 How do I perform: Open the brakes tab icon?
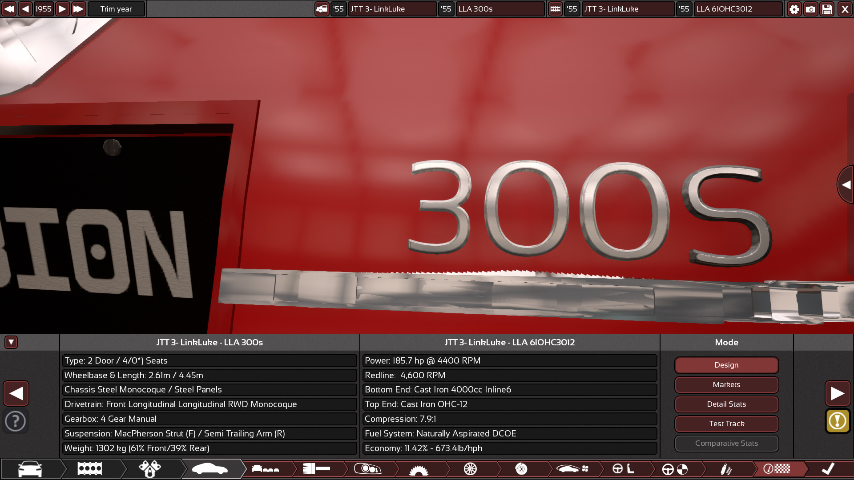click(521, 469)
